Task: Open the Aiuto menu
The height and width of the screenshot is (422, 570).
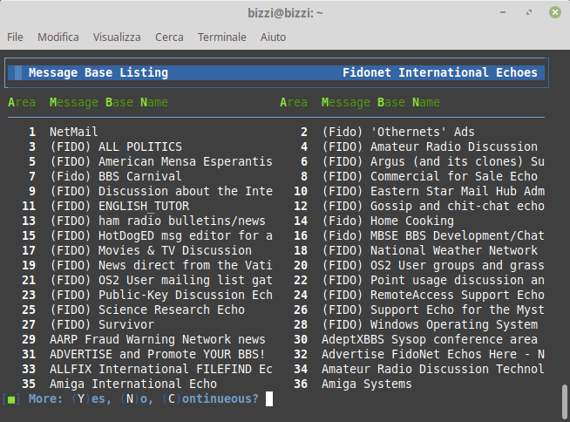Action: click(x=273, y=37)
